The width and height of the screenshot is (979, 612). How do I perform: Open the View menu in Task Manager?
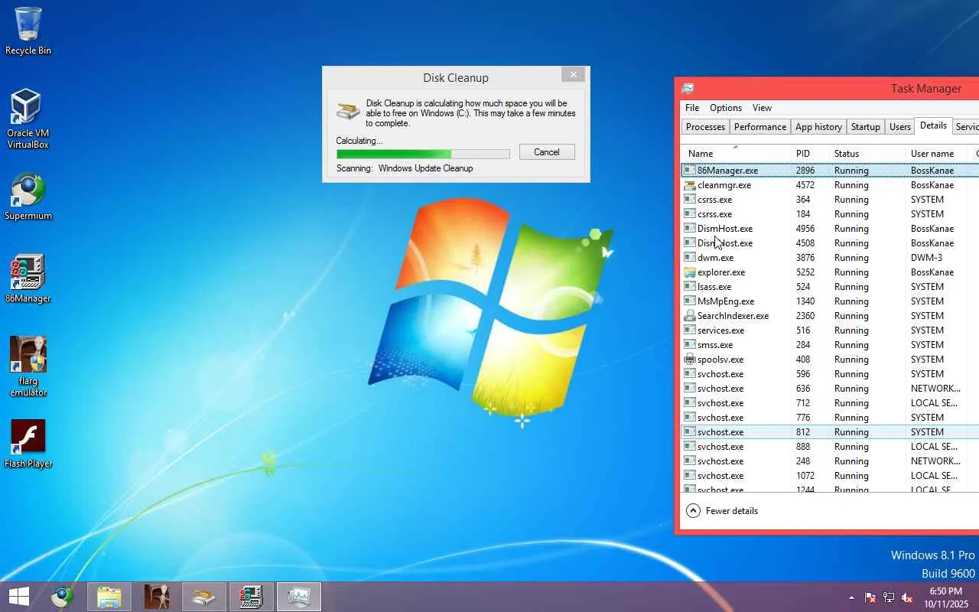tap(762, 108)
